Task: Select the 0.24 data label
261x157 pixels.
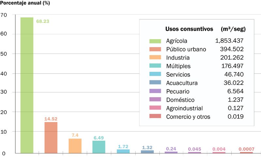Action: (171, 149)
